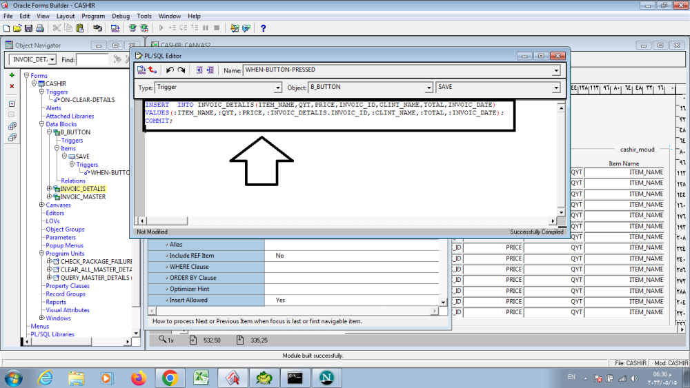Click the Revert icon in PL/SQL Editor
Viewport: 690px width, 388px height.
[x=152, y=70]
